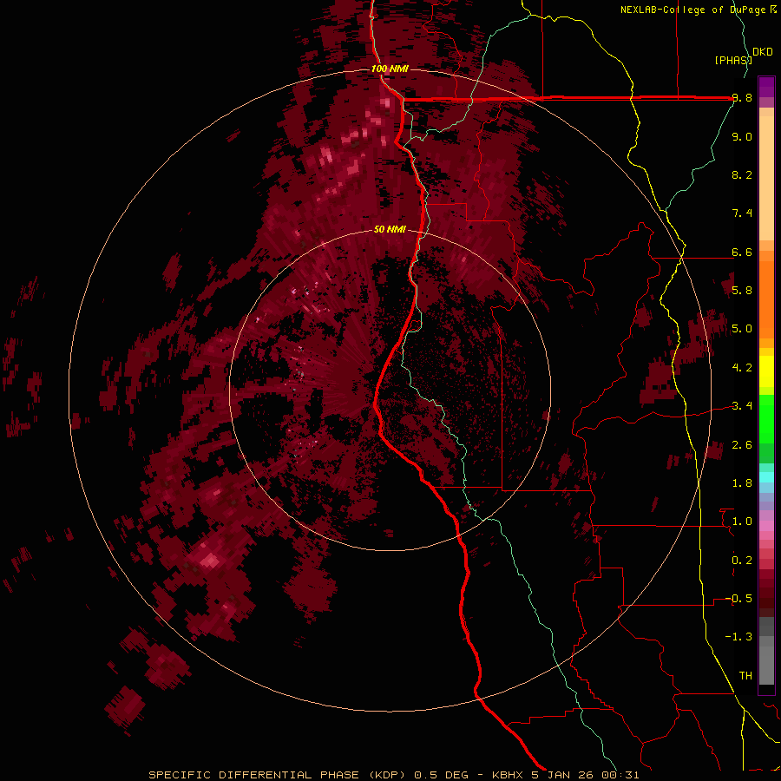Pick the bright green segment of color bar

(x=766, y=419)
